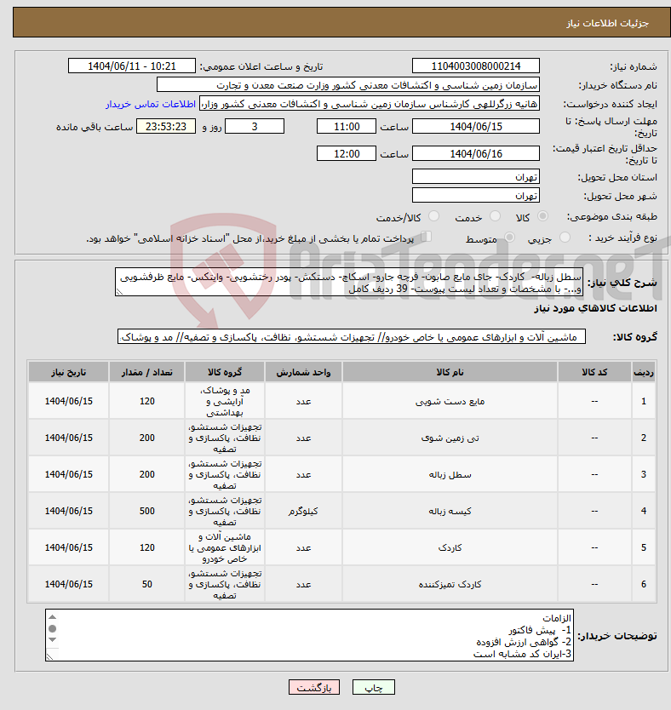This screenshot has width=671, height=710.
Task: Click the scroll down arrow in buyer notes
Action: coord(53,639)
